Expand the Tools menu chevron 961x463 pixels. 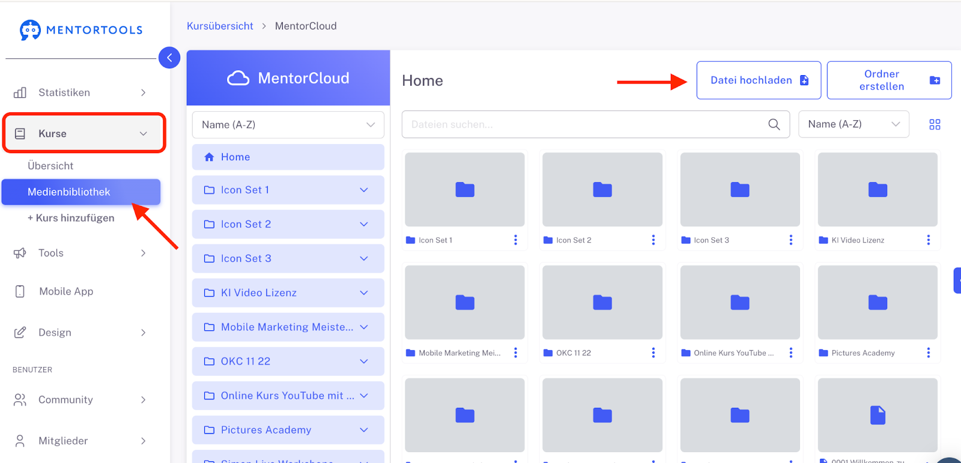pyautogui.click(x=143, y=253)
